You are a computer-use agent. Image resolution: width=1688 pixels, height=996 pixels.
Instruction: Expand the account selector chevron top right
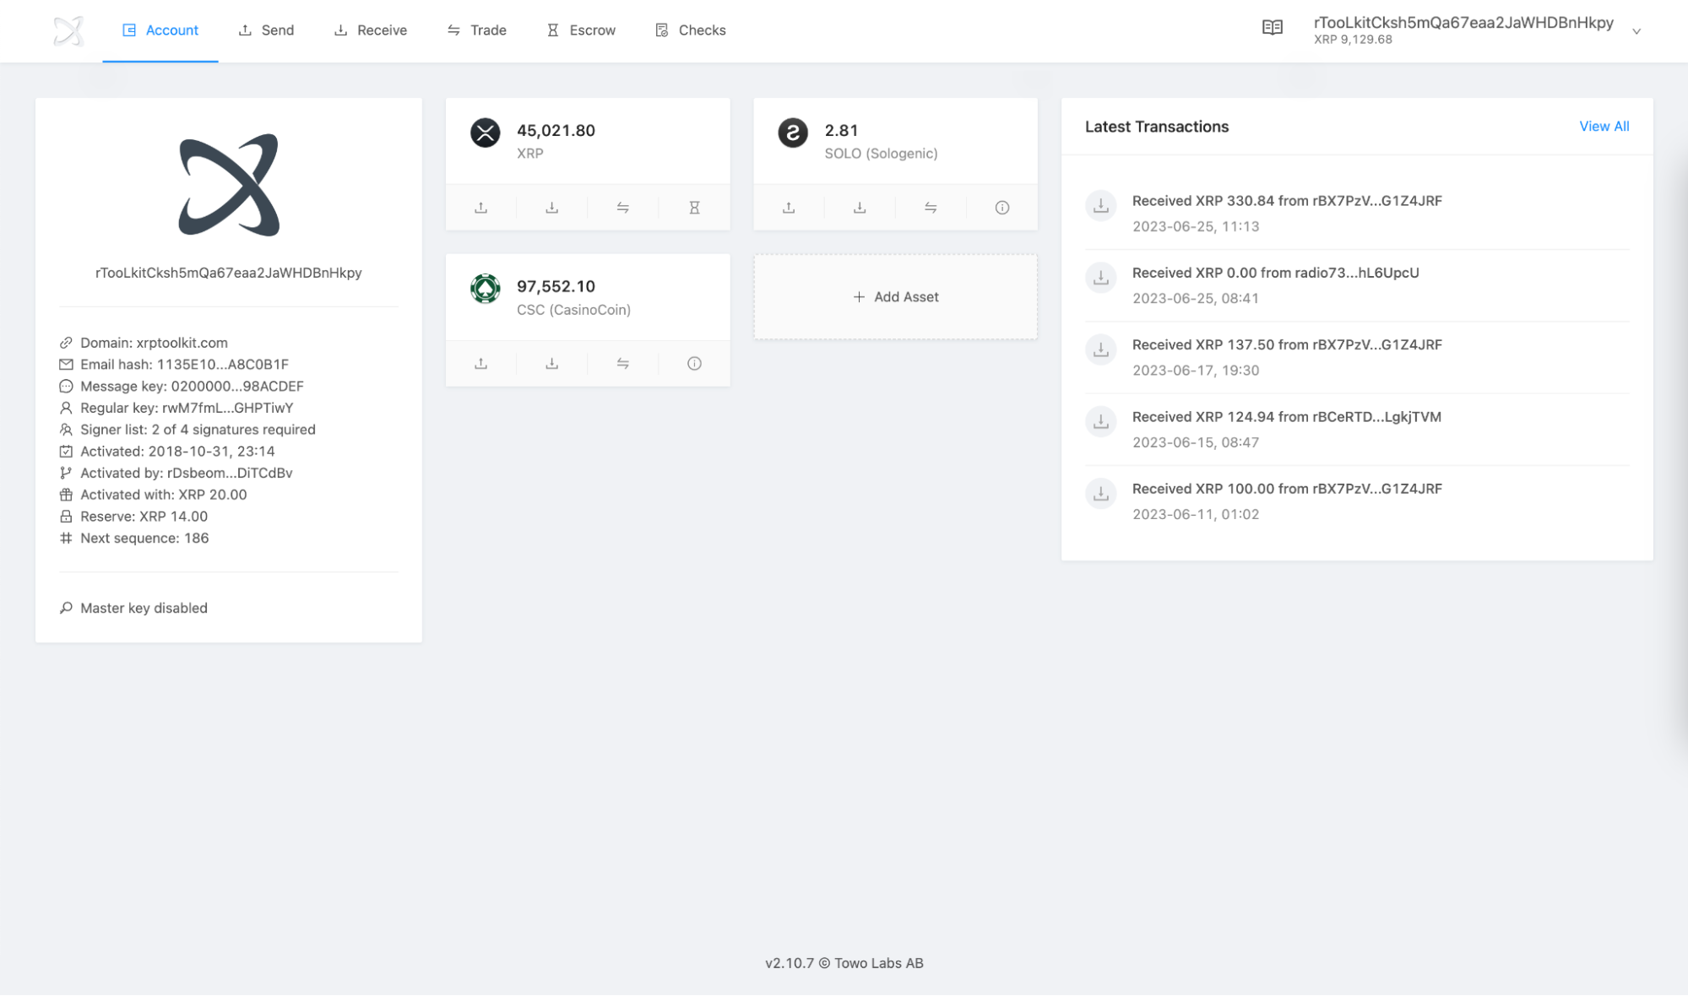pyautogui.click(x=1637, y=31)
